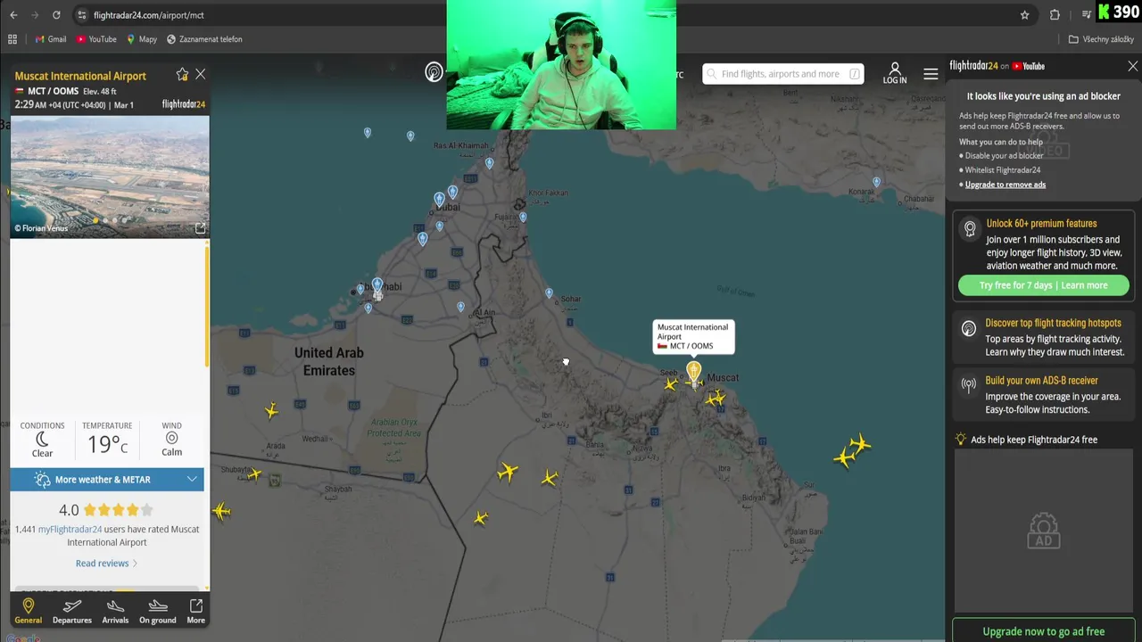Click the airport pin near Al Ain
Screen dimensions: 1142x642
(460, 307)
